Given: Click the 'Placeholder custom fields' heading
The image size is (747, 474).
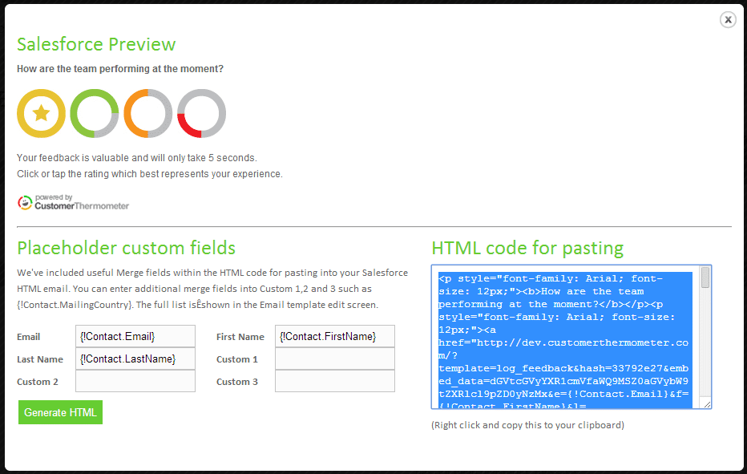Looking at the screenshot, I should [x=127, y=248].
